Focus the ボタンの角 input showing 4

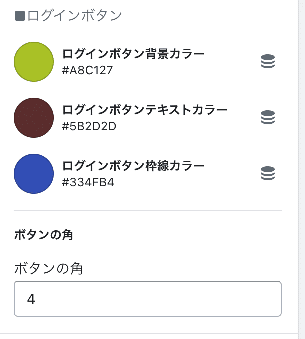148,299
